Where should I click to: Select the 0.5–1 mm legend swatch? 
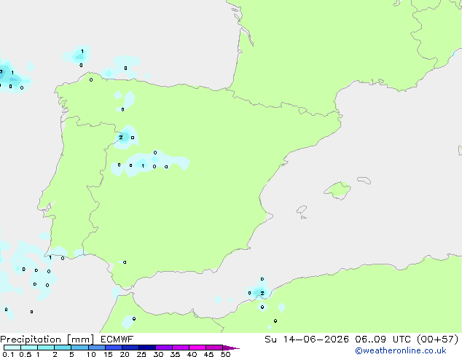tap(29, 348)
